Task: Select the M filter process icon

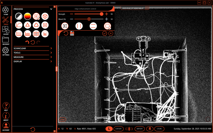Action: (45, 25)
